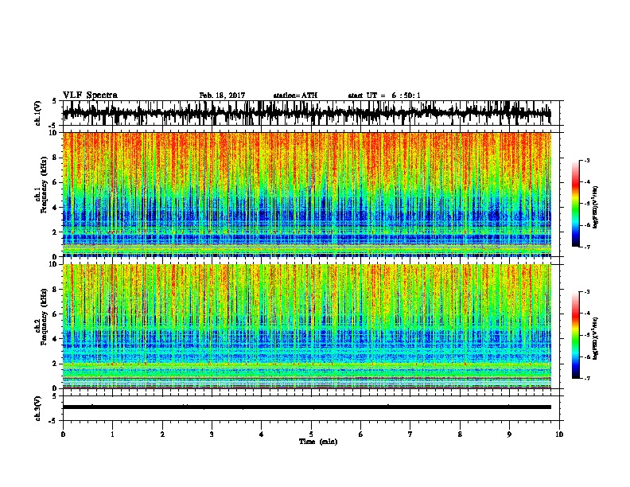Click the "5" tick on the time axis

coord(311,434)
